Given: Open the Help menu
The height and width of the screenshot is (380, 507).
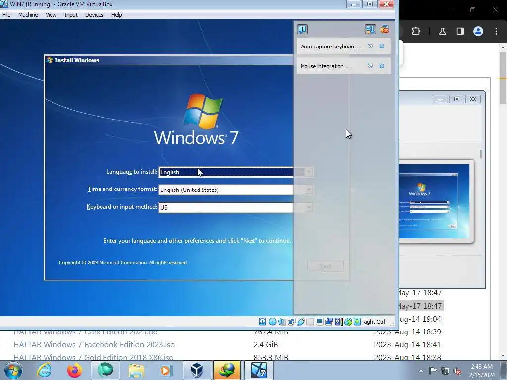Looking at the screenshot, I should 117,15.
